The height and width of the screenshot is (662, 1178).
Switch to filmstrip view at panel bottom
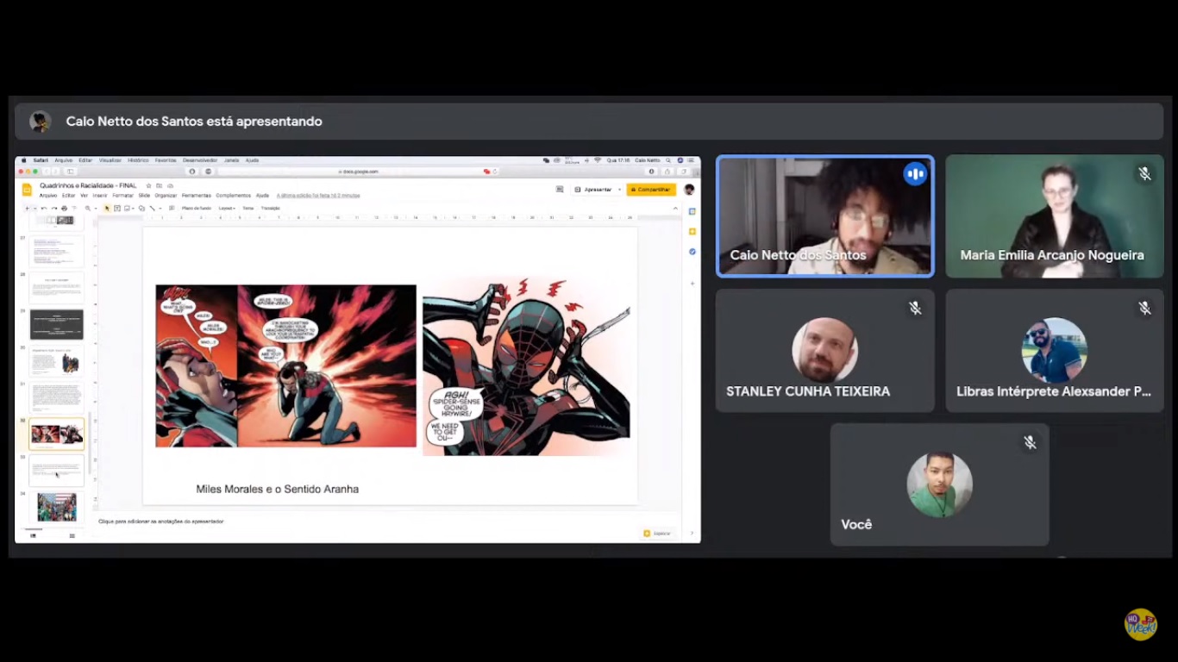[34, 535]
